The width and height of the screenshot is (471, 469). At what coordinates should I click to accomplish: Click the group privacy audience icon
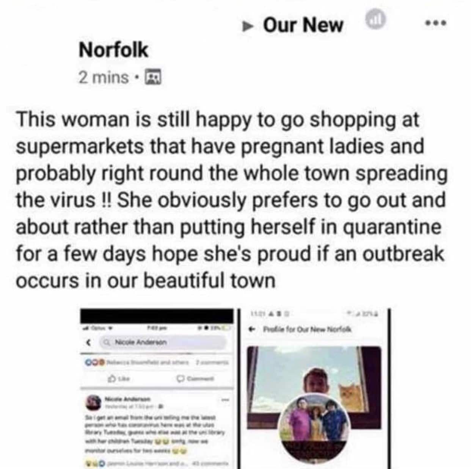pyautogui.click(x=154, y=77)
